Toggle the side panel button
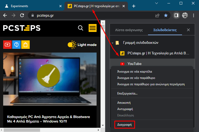This screenshot has height=132, width=199. coord(176,15)
